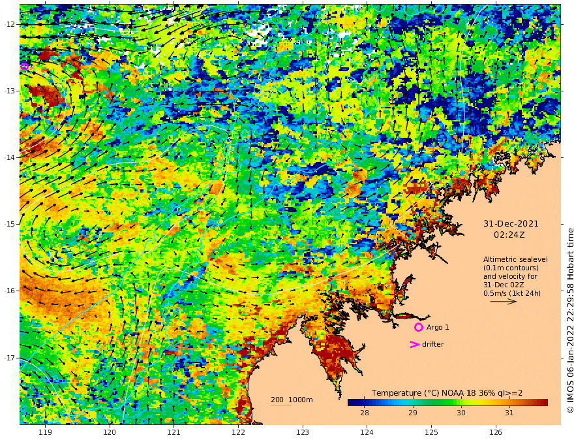Click the "02:24Z" time text
Image resolution: width=574 pixels, height=444 pixels.
coord(509,234)
